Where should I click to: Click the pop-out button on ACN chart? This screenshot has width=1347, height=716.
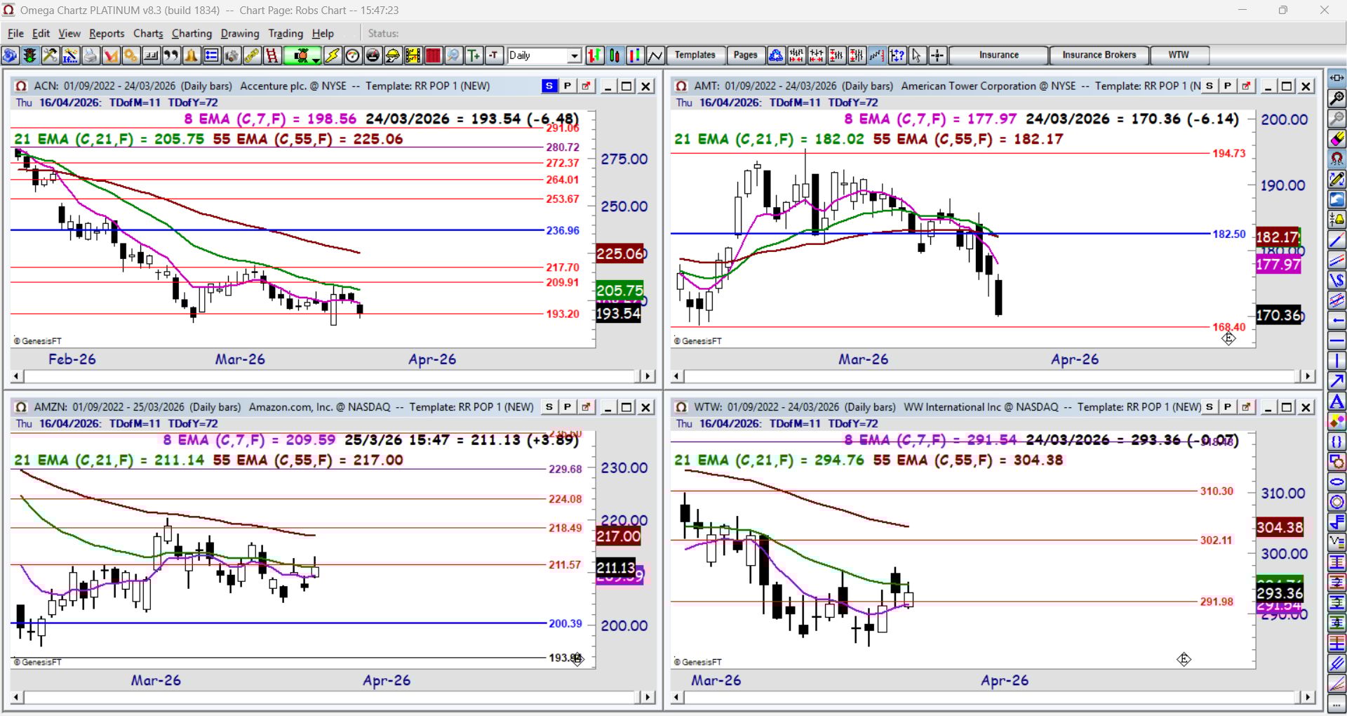coord(586,86)
